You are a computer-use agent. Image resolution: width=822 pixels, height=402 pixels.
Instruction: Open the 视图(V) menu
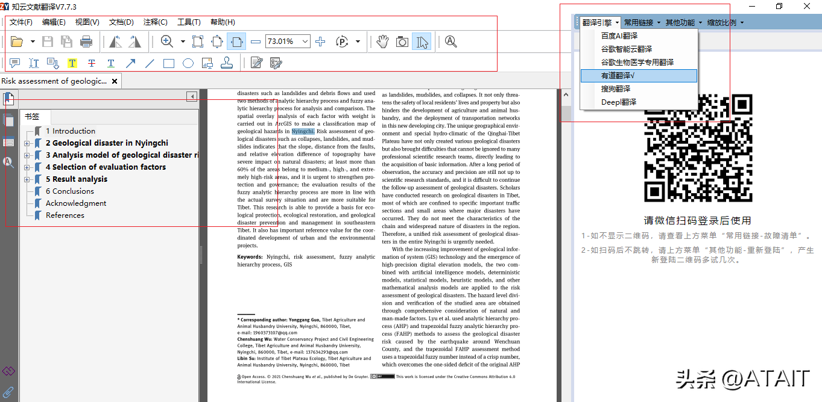pyautogui.click(x=87, y=22)
